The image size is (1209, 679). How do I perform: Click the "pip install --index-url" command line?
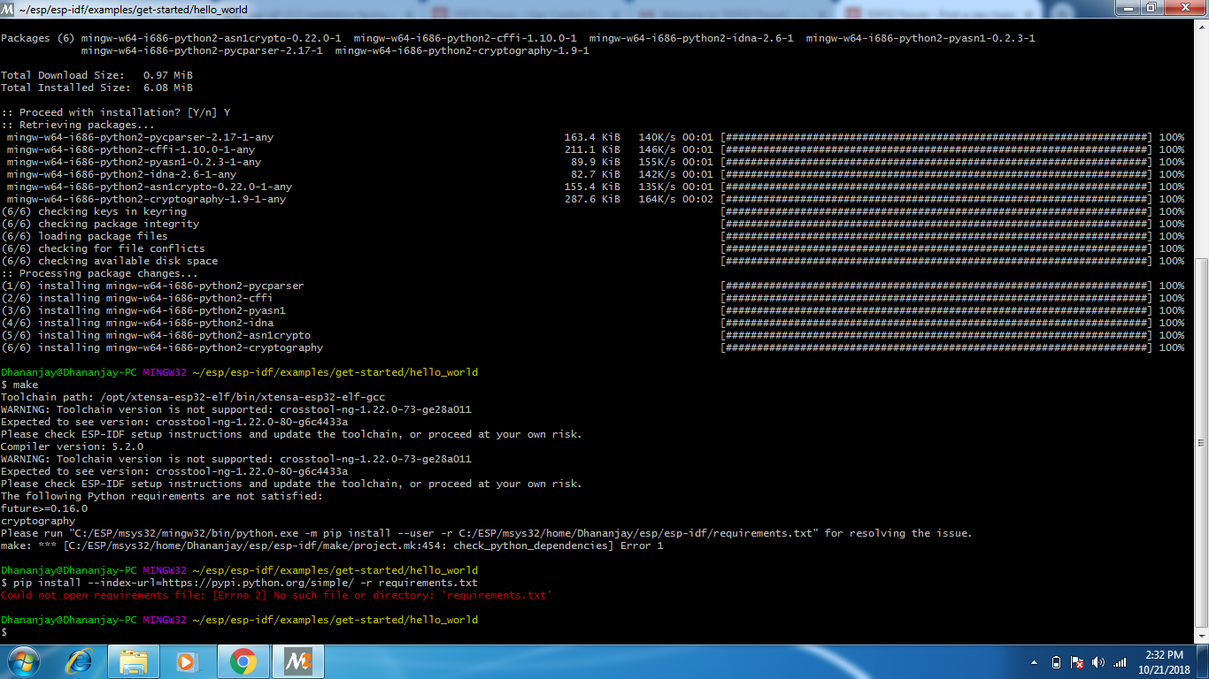click(239, 583)
